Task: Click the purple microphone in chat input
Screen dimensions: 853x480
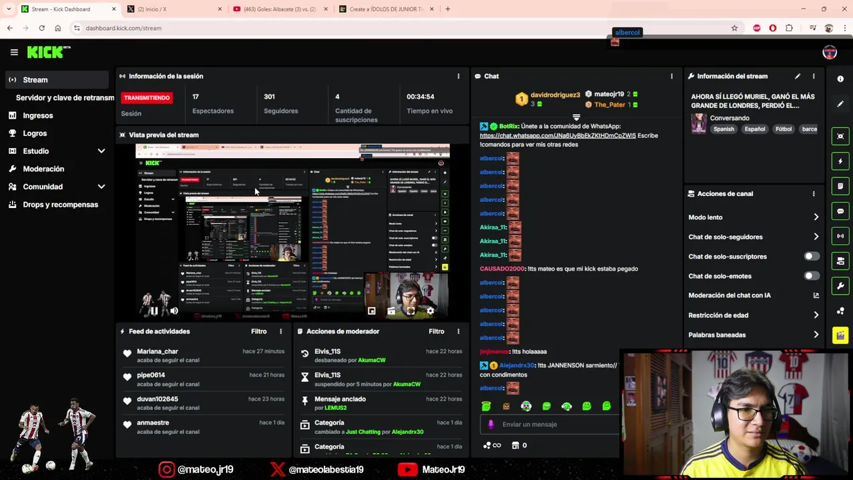Action: tap(491, 424)
